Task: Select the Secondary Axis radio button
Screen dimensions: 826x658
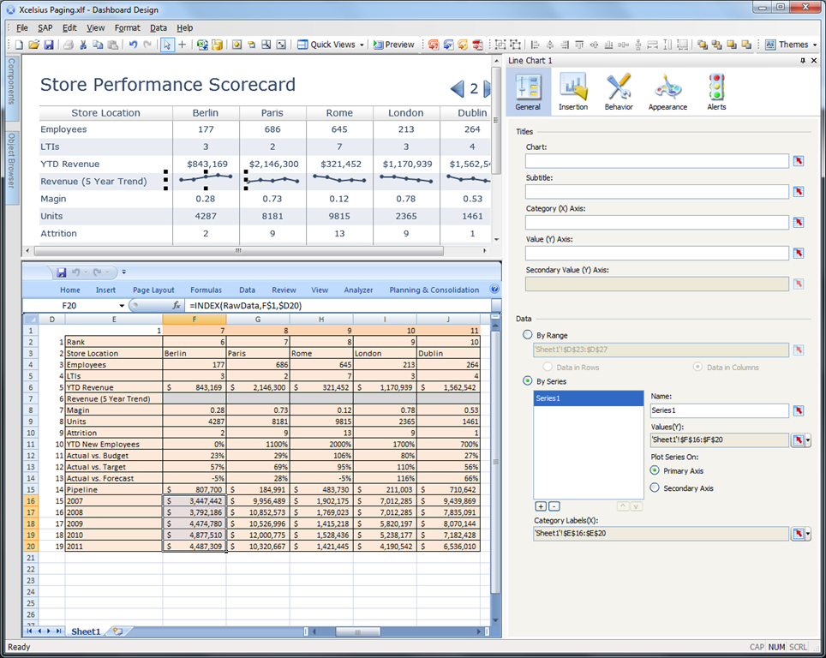Action: pos(655,488)
